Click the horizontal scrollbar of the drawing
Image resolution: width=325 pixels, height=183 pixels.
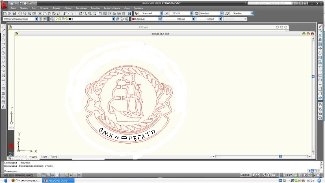(x=260, y=156)
